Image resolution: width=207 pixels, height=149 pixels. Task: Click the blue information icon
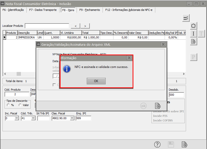pyautogui.click(x=67, y=69)
